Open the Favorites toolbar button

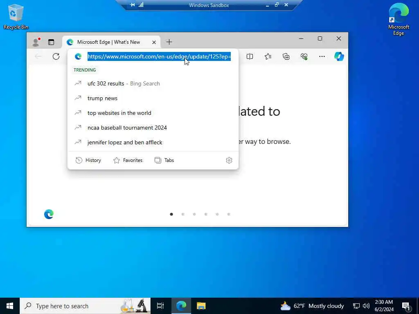point(268,56)
